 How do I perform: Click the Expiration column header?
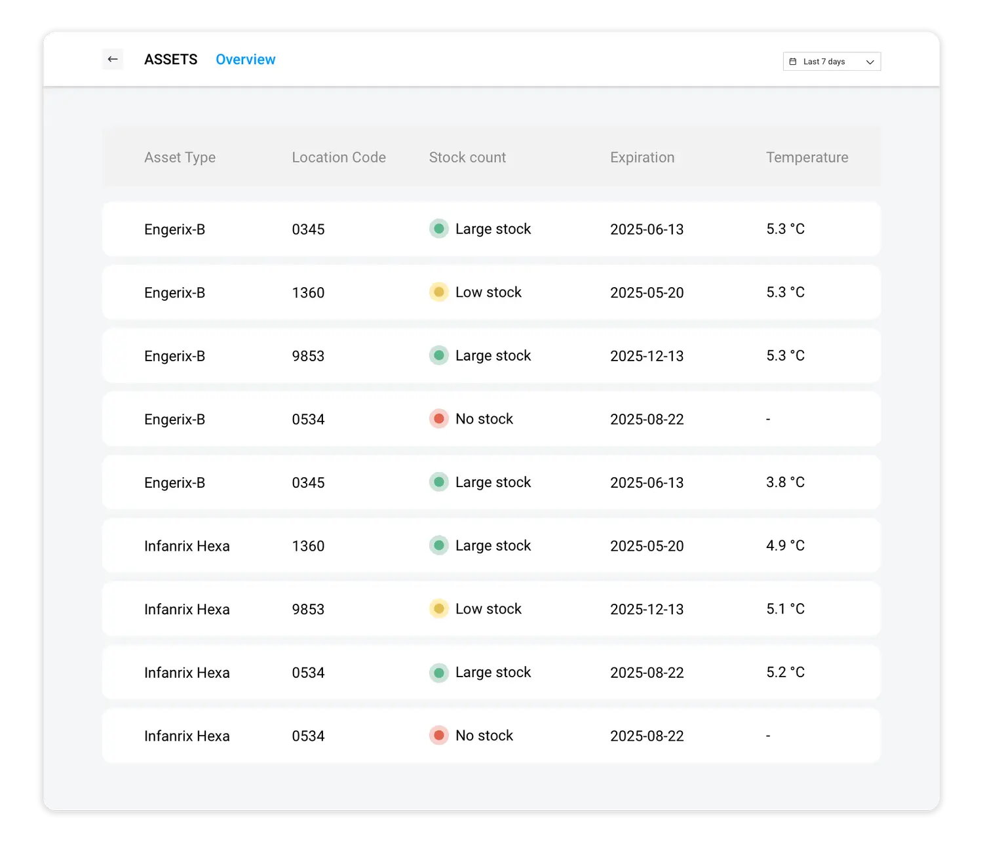point(642,157)
